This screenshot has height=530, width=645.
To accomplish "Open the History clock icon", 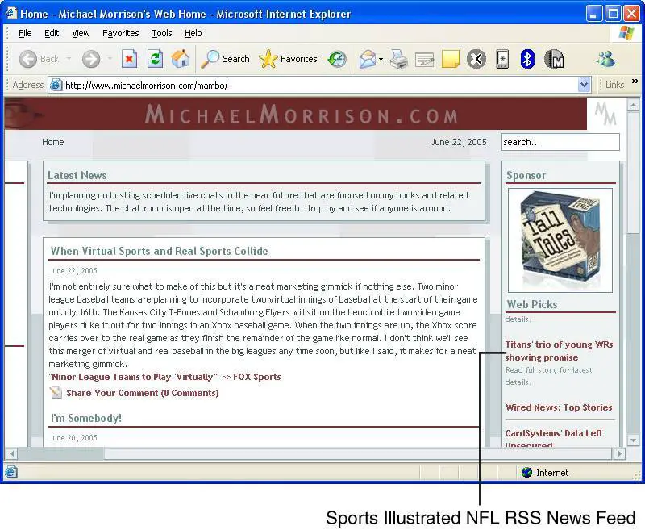I will tap(337, 59).
